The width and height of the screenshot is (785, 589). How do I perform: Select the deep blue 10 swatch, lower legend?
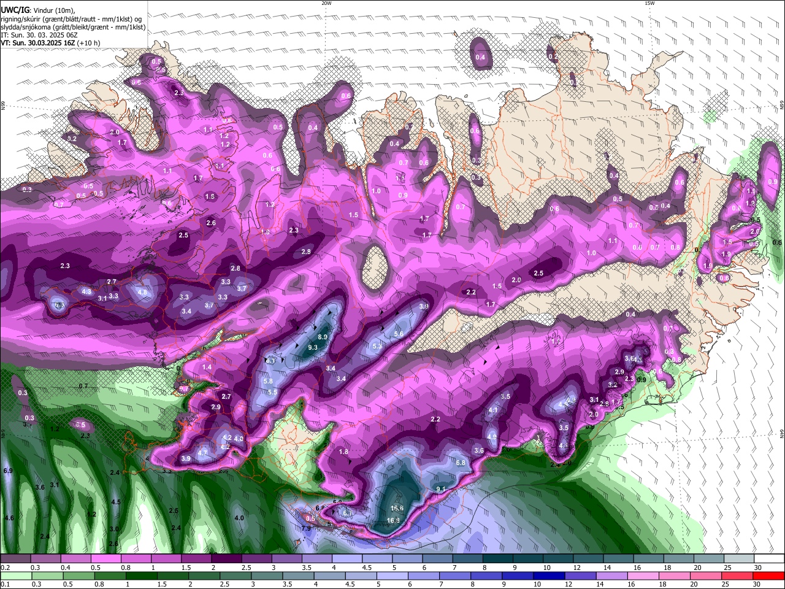pyautogui.click(x=549, y=576)
